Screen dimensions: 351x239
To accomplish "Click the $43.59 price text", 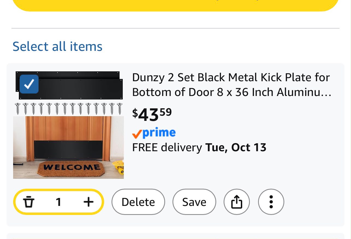I will pos(152,114).
